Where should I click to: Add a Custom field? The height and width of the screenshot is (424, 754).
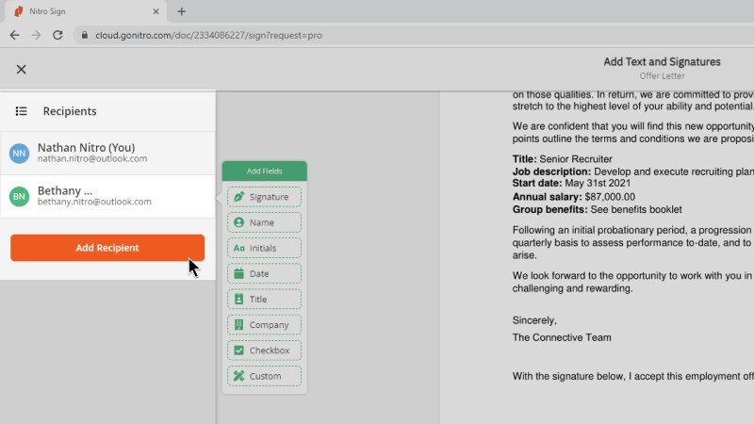coord(264,376)
